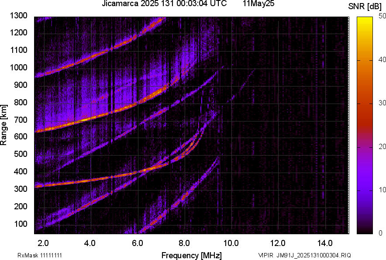Click the colorbar tick label '10'
The height and width of the screenshot is (260, 386).
383,190
